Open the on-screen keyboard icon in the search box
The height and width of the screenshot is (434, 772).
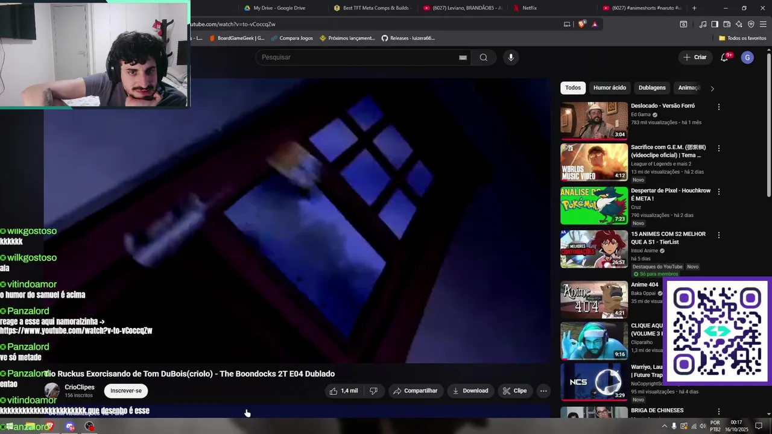pyautogui.click(x=463, y=57)
